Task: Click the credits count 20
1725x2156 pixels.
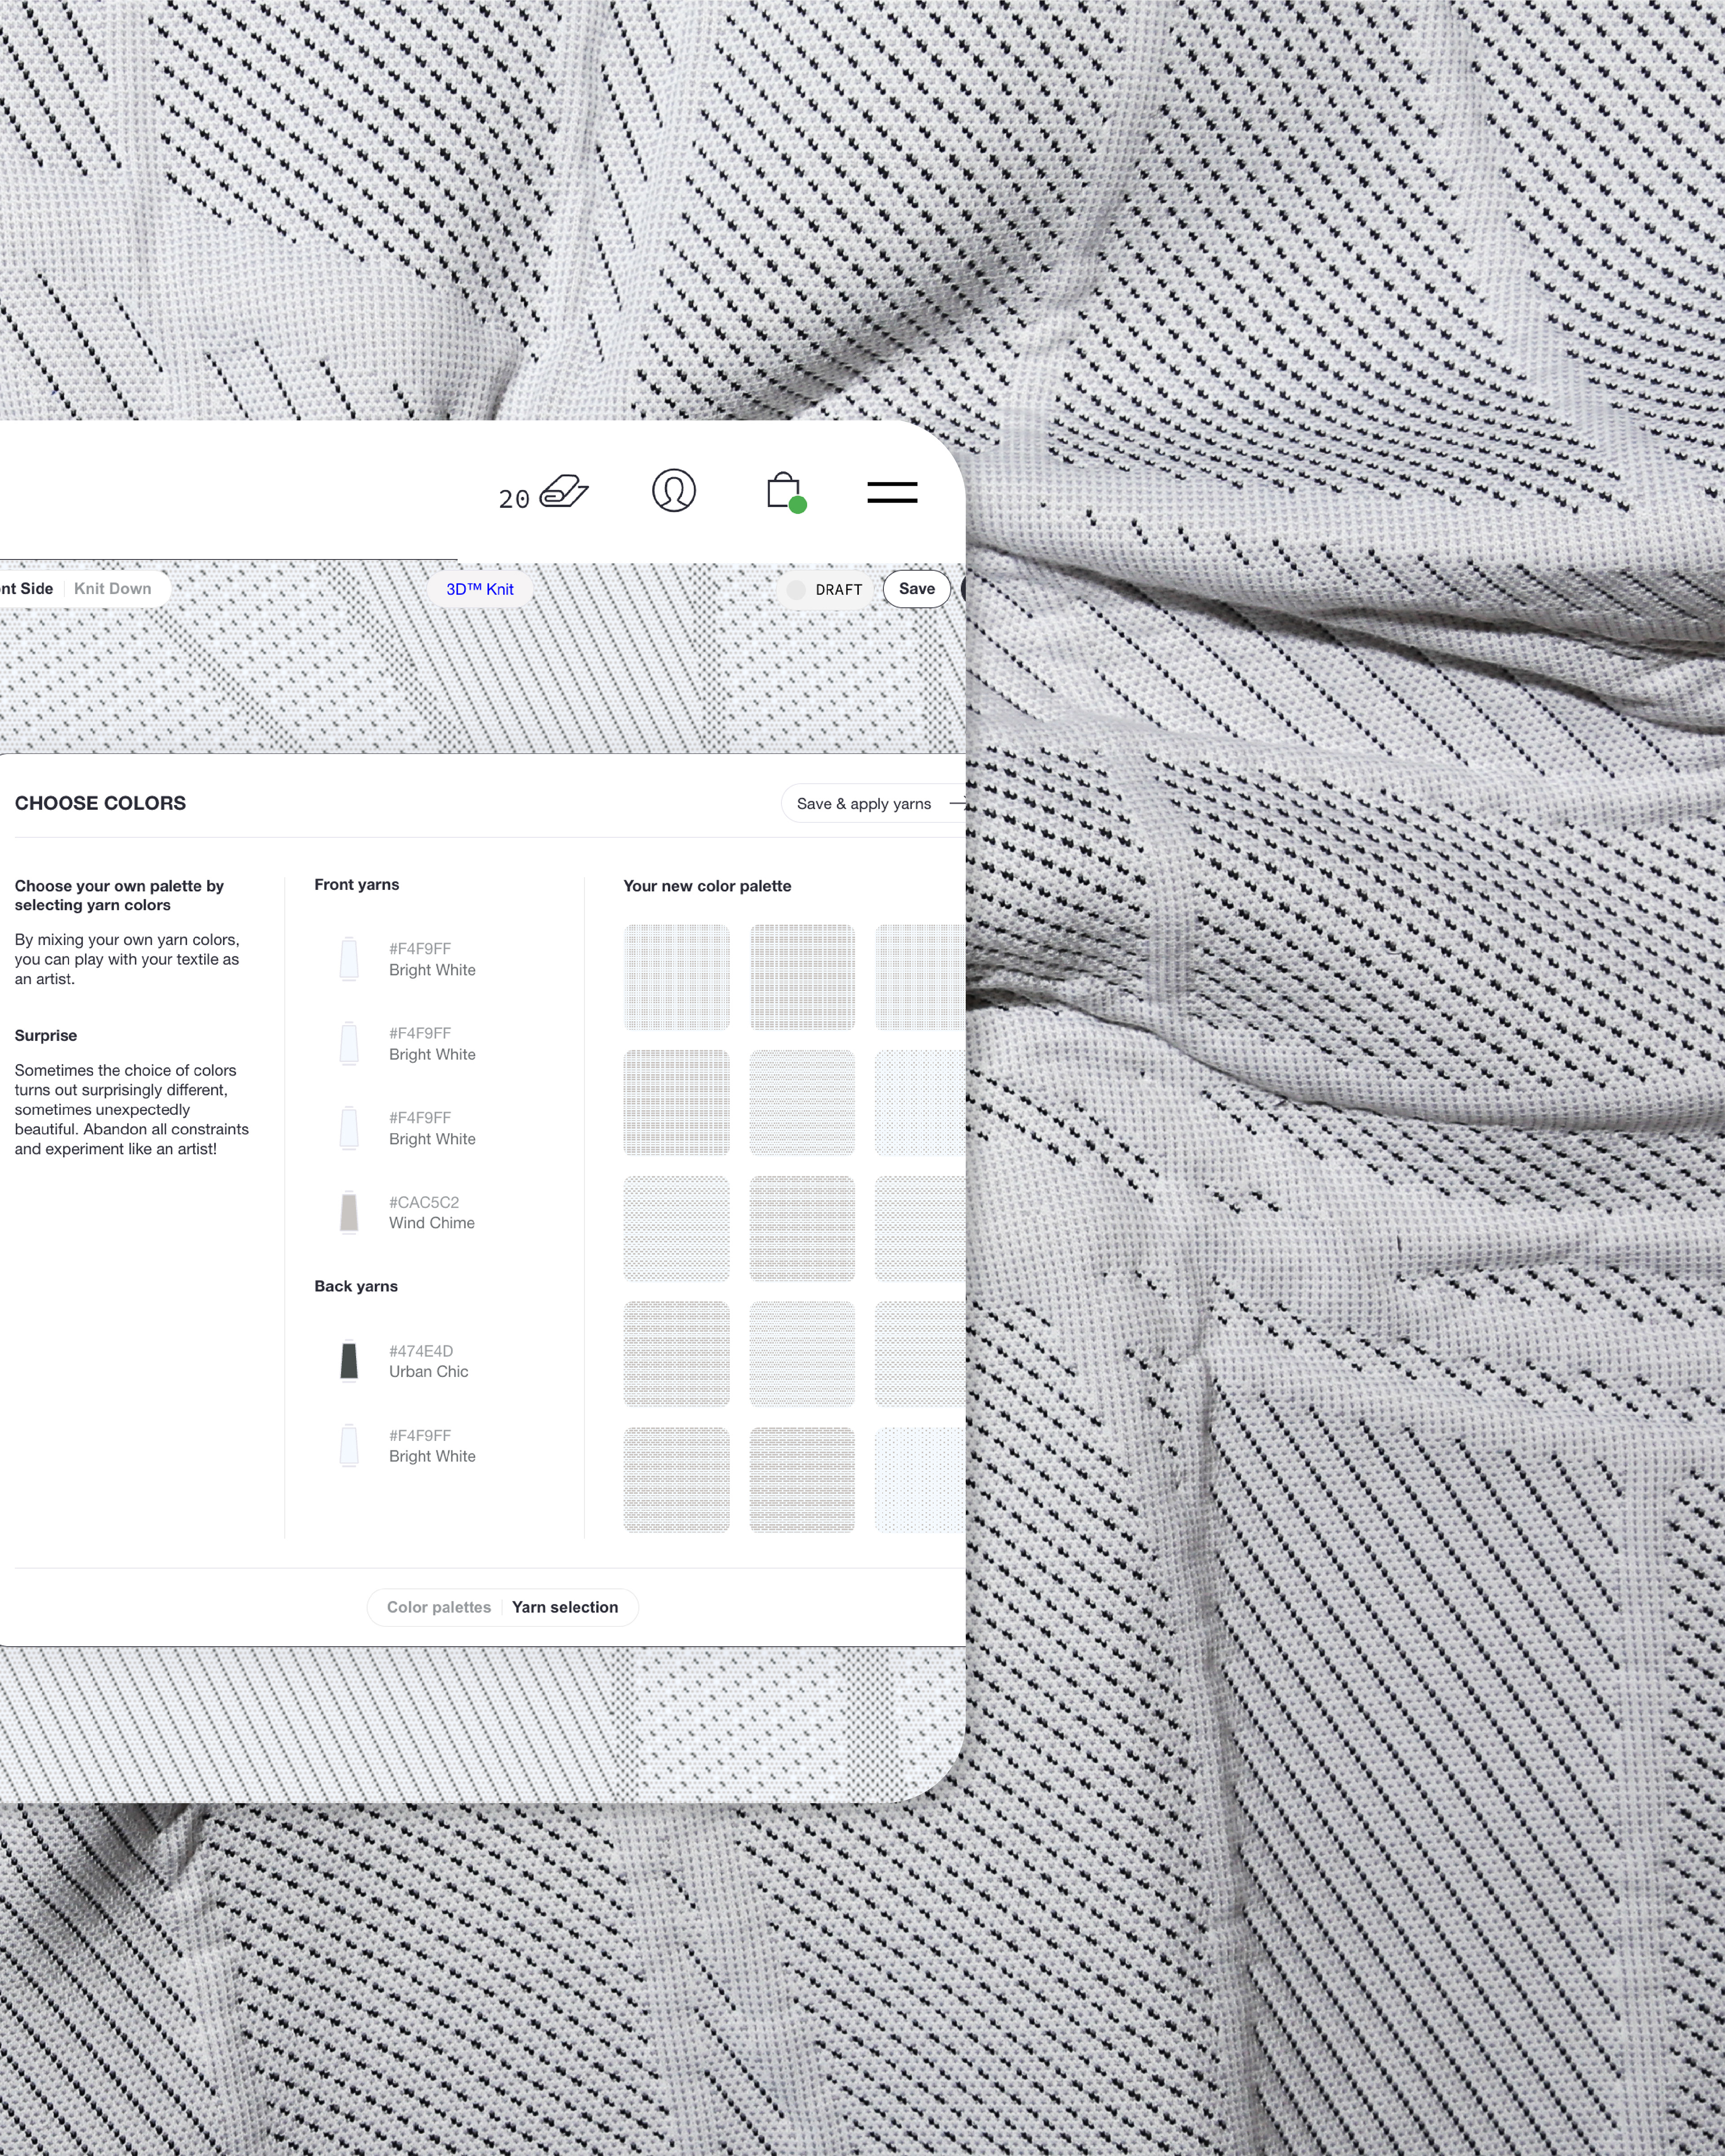Action: tap(514, 499)
